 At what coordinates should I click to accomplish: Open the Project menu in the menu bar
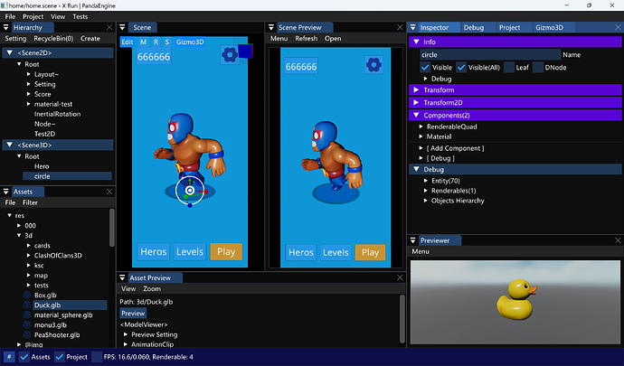(33, 16)
